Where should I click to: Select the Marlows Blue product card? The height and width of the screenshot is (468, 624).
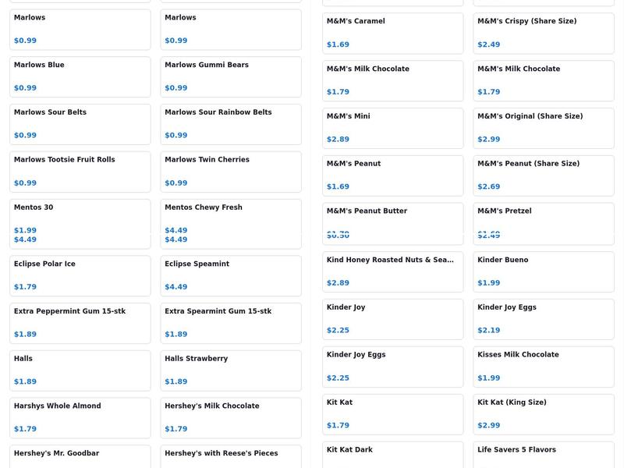pos(80,76)
